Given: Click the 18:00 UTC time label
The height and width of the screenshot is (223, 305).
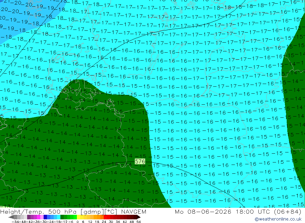Looking at the screenshot, I should click(x=253, y=211).
